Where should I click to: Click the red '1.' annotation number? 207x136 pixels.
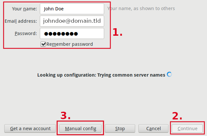(x=117, y=32)
